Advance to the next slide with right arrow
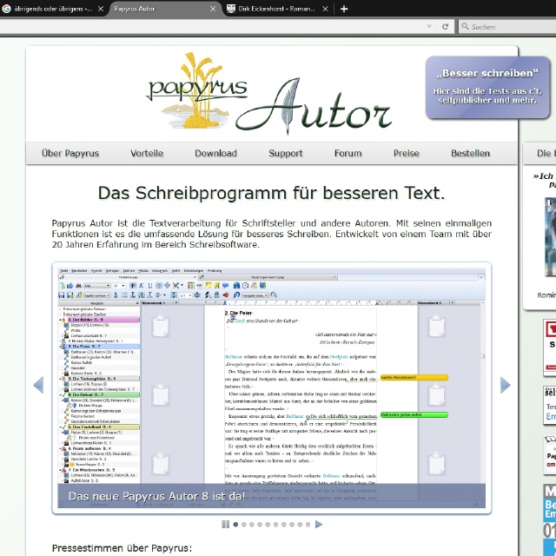The height and width of the screenshot is (556, 556). (x=506, y=385)
